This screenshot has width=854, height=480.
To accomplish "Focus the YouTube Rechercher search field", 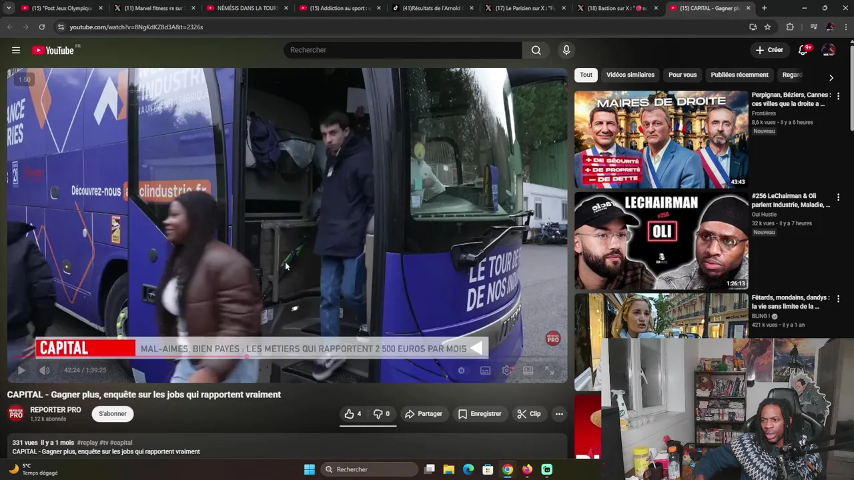I will [x=403, y=50].
